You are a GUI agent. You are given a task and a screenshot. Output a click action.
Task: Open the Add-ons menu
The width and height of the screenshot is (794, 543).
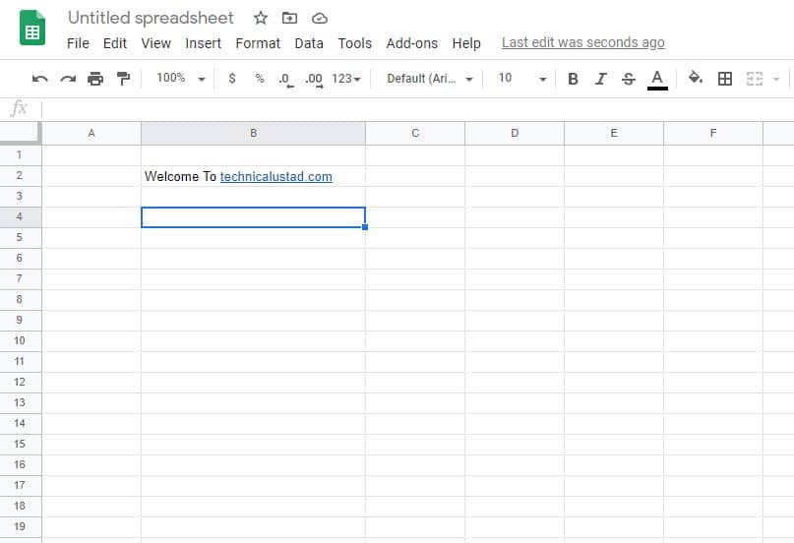tap(411, 43)
